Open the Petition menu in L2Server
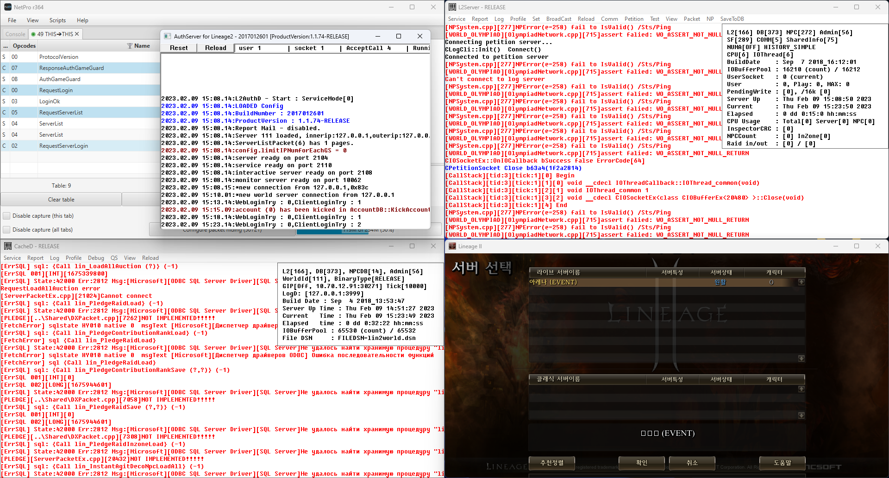The image size is (889, 478). point(634,19)
